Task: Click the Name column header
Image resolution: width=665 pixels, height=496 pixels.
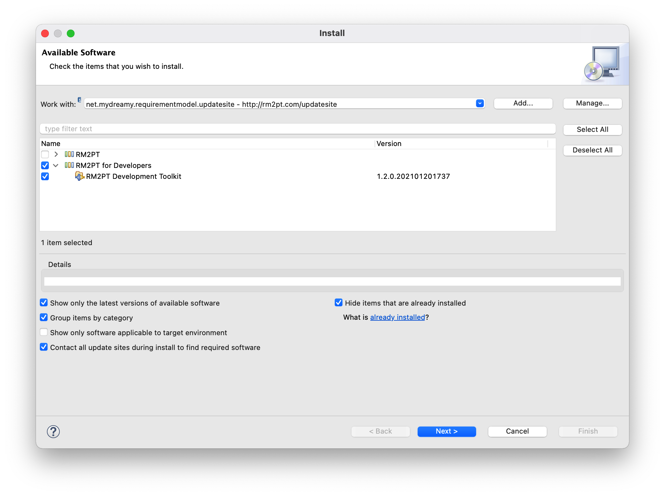Action: 207,144
